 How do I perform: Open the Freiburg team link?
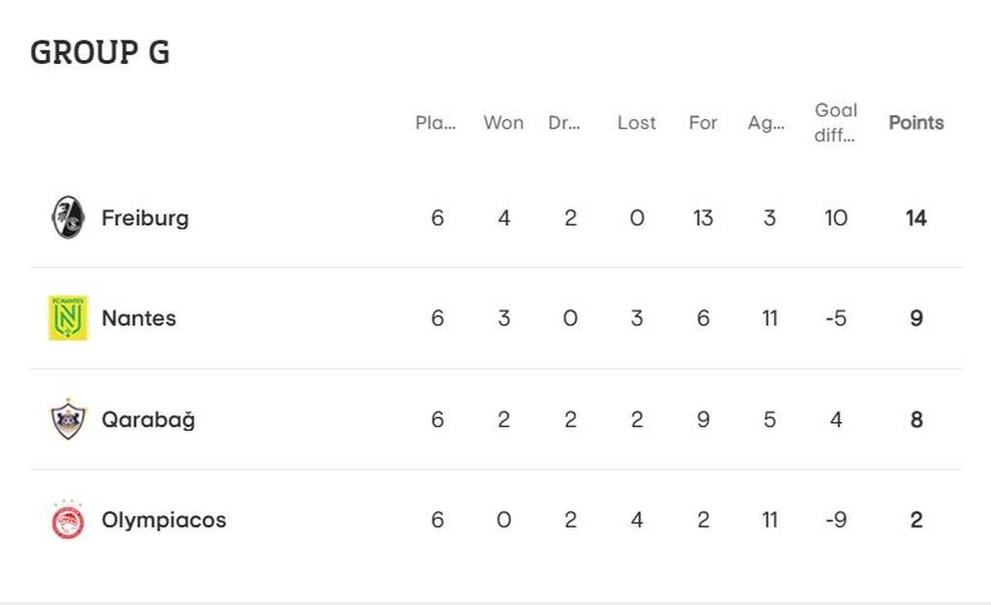(145, 218)
